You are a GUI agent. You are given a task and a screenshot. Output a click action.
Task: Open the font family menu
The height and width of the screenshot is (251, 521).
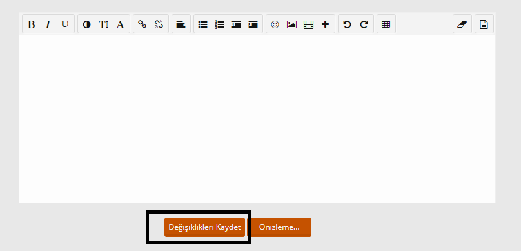(x=121, y=24)
